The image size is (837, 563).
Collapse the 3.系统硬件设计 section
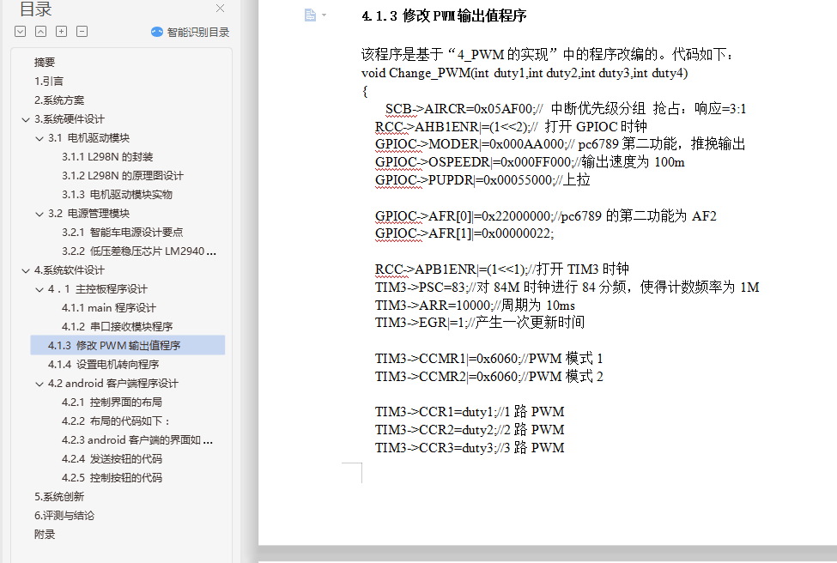coord(25,119)
